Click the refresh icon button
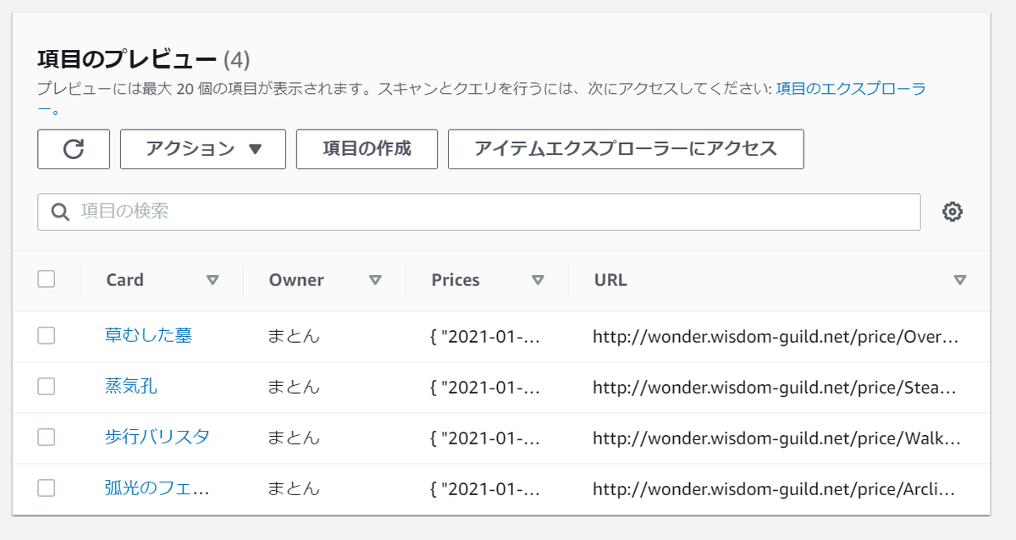 pyautogui.click(x=74, y=149)
